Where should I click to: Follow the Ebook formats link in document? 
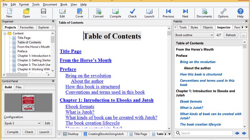click(x=80, y=107)
